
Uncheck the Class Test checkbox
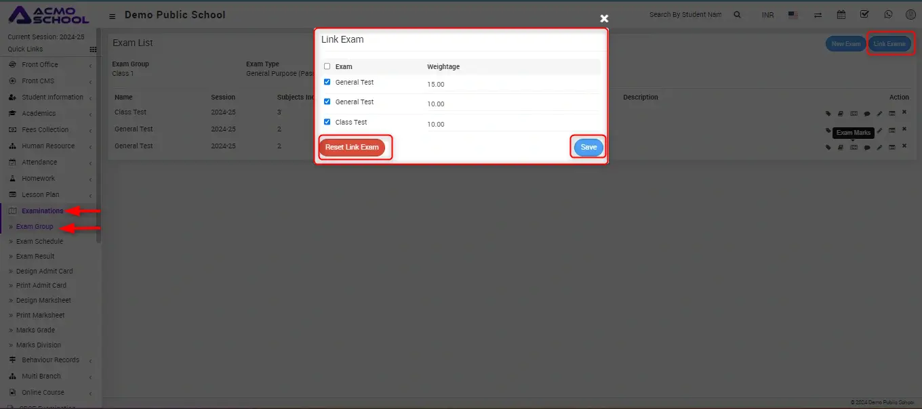(327, 122)
